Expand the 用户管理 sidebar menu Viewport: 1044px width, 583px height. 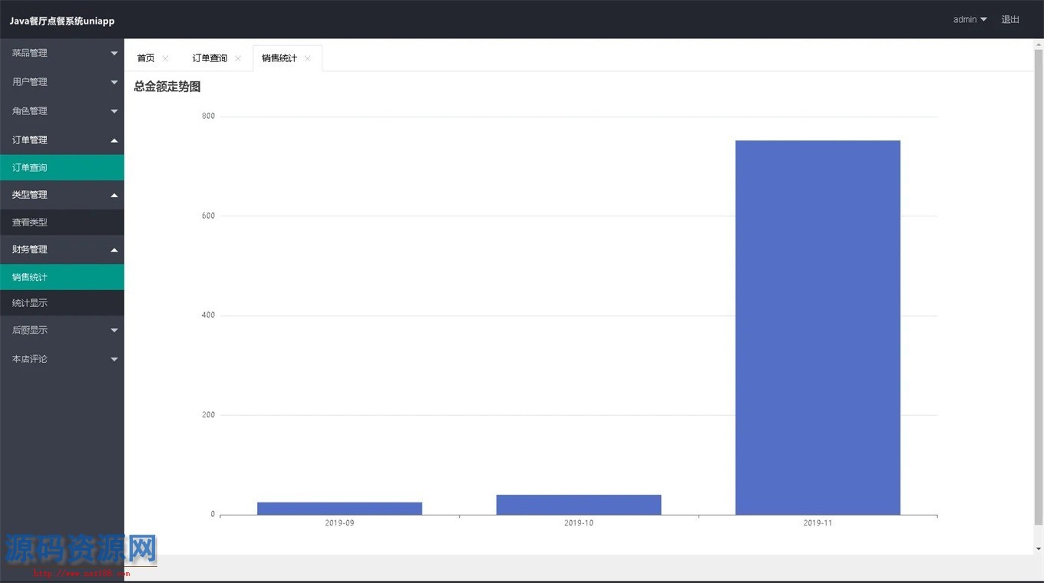(61, 82)
